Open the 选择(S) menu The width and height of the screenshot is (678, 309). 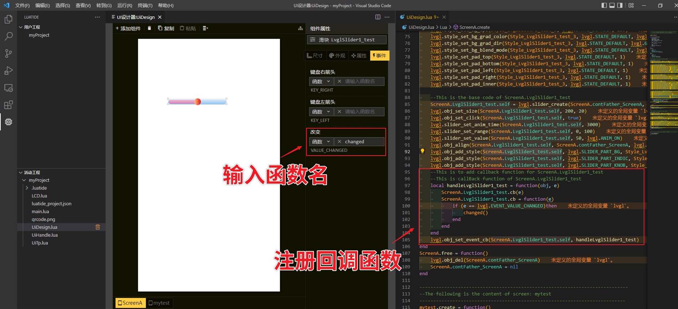coord(62,5)
